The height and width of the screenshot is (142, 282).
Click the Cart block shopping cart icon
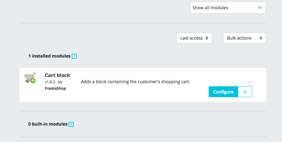[29, 77]
